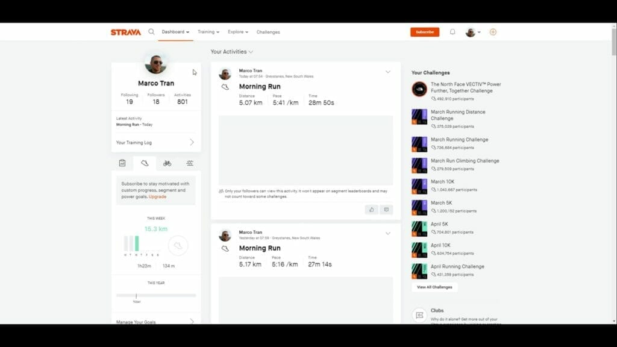This screenshot has height=347, width=617.
Task: Expand today's Morning Run options chevron
Action: tap(389, 70)
